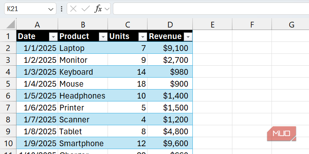
Task: Select the $900 revenue cell
Action: tap(170, 84)
